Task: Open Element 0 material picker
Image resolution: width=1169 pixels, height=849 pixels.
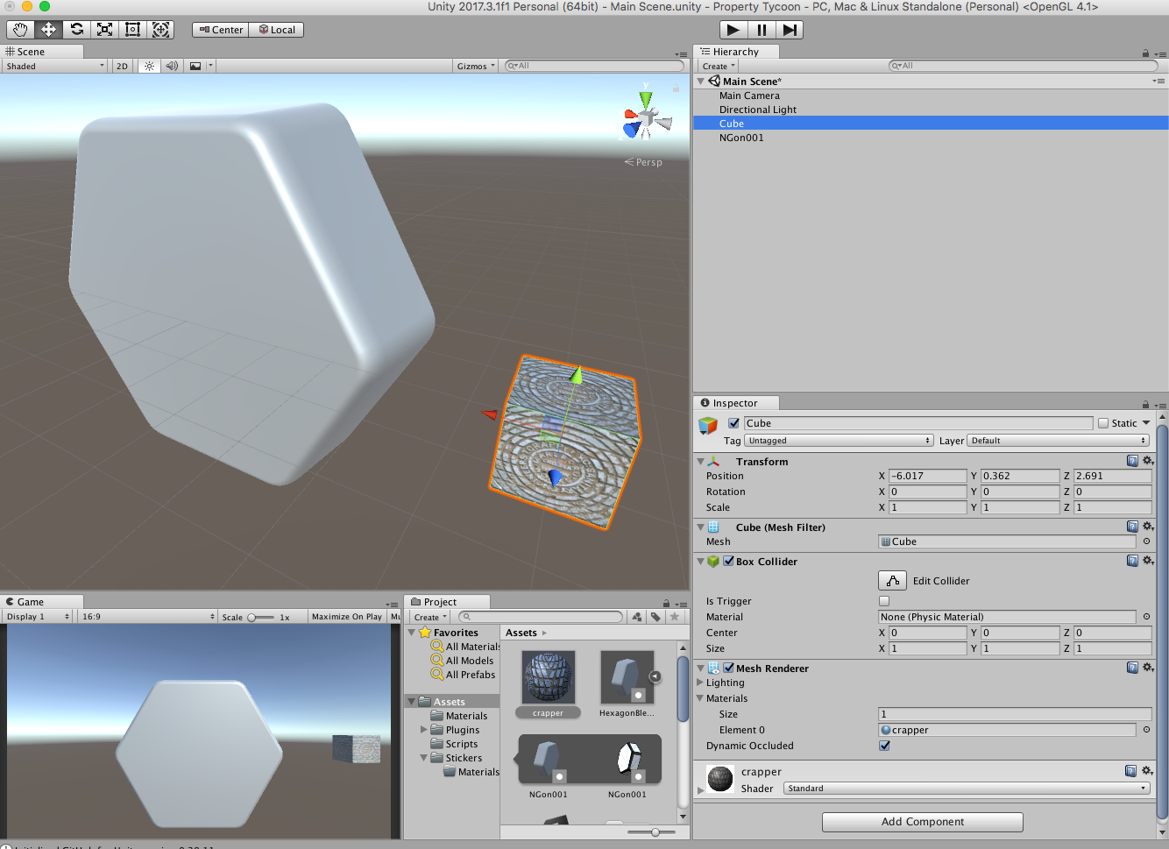Action: pyautogui.click(x=1146, y=729)
